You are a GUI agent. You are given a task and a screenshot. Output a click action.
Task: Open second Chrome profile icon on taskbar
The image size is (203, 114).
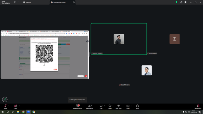click(x=34, y=112)
